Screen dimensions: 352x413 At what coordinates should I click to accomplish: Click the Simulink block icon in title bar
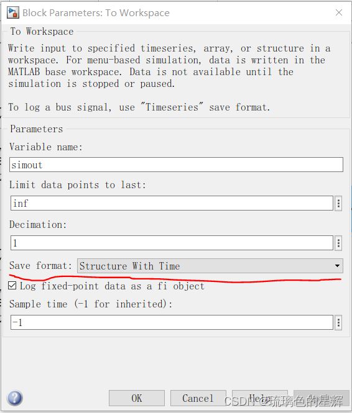(x=12, y=12)
